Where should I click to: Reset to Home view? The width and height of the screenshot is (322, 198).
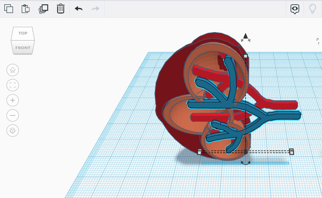[13, 70]
